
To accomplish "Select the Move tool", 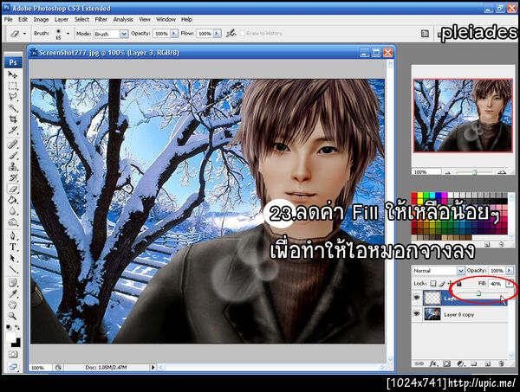I will (x=13, y=74).
